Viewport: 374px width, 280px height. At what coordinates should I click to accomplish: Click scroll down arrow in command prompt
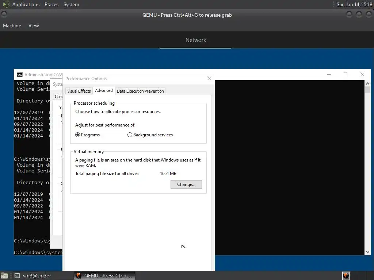tap(367, 252)
